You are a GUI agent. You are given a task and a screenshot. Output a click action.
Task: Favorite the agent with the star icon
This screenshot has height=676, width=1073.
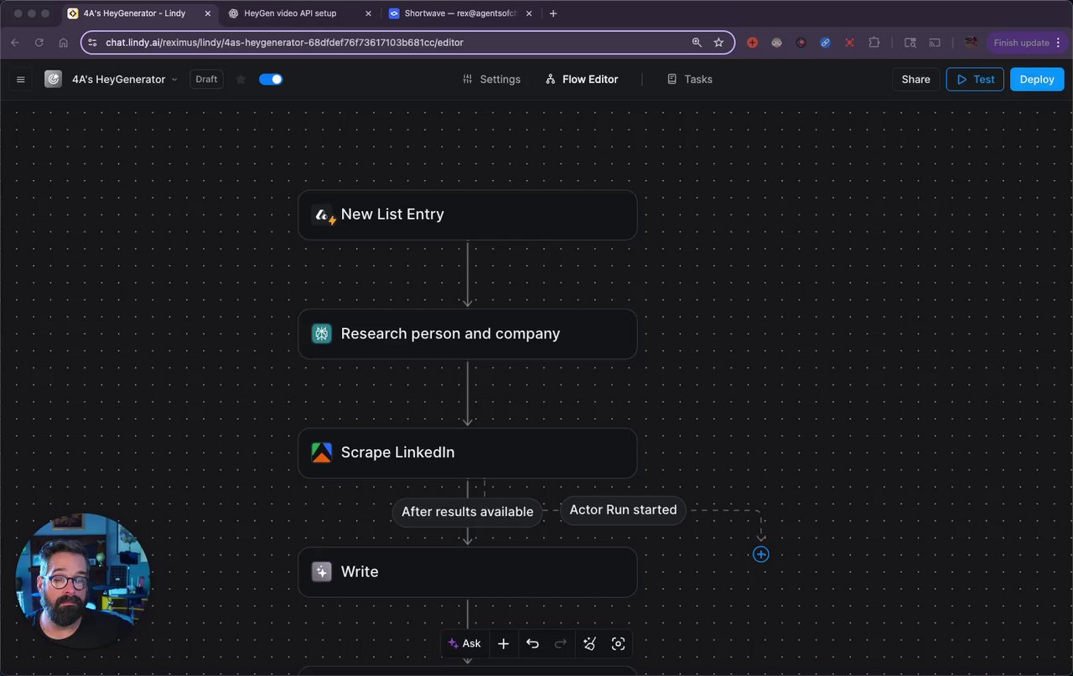241,80
